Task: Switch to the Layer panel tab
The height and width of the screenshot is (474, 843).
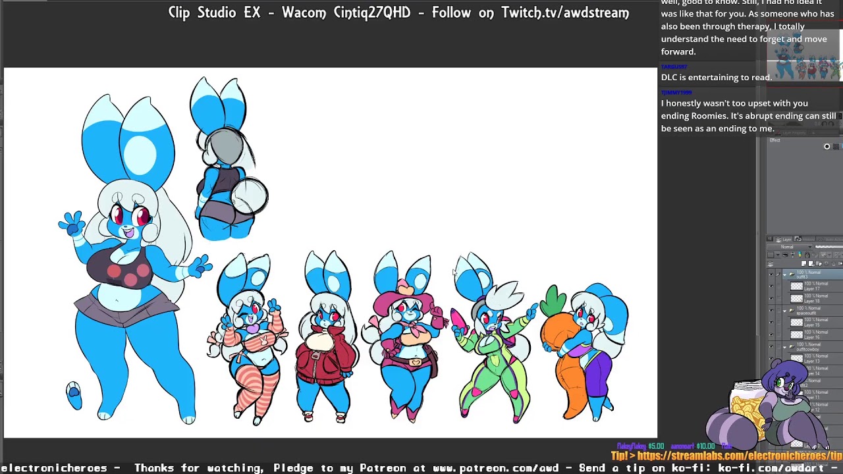Action: tap(784, 239)
